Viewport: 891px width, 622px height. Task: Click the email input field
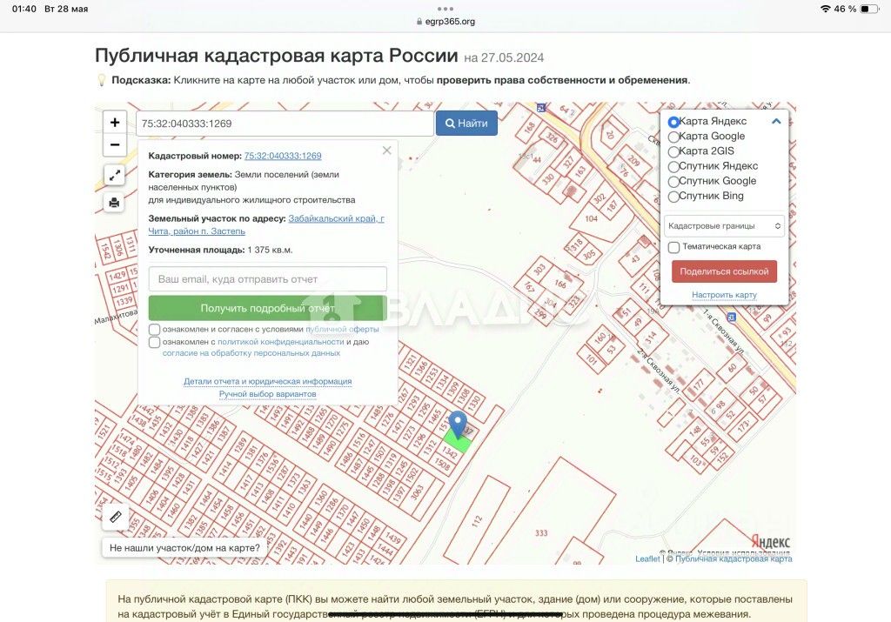pyautogui.click(x=268, y=279)
